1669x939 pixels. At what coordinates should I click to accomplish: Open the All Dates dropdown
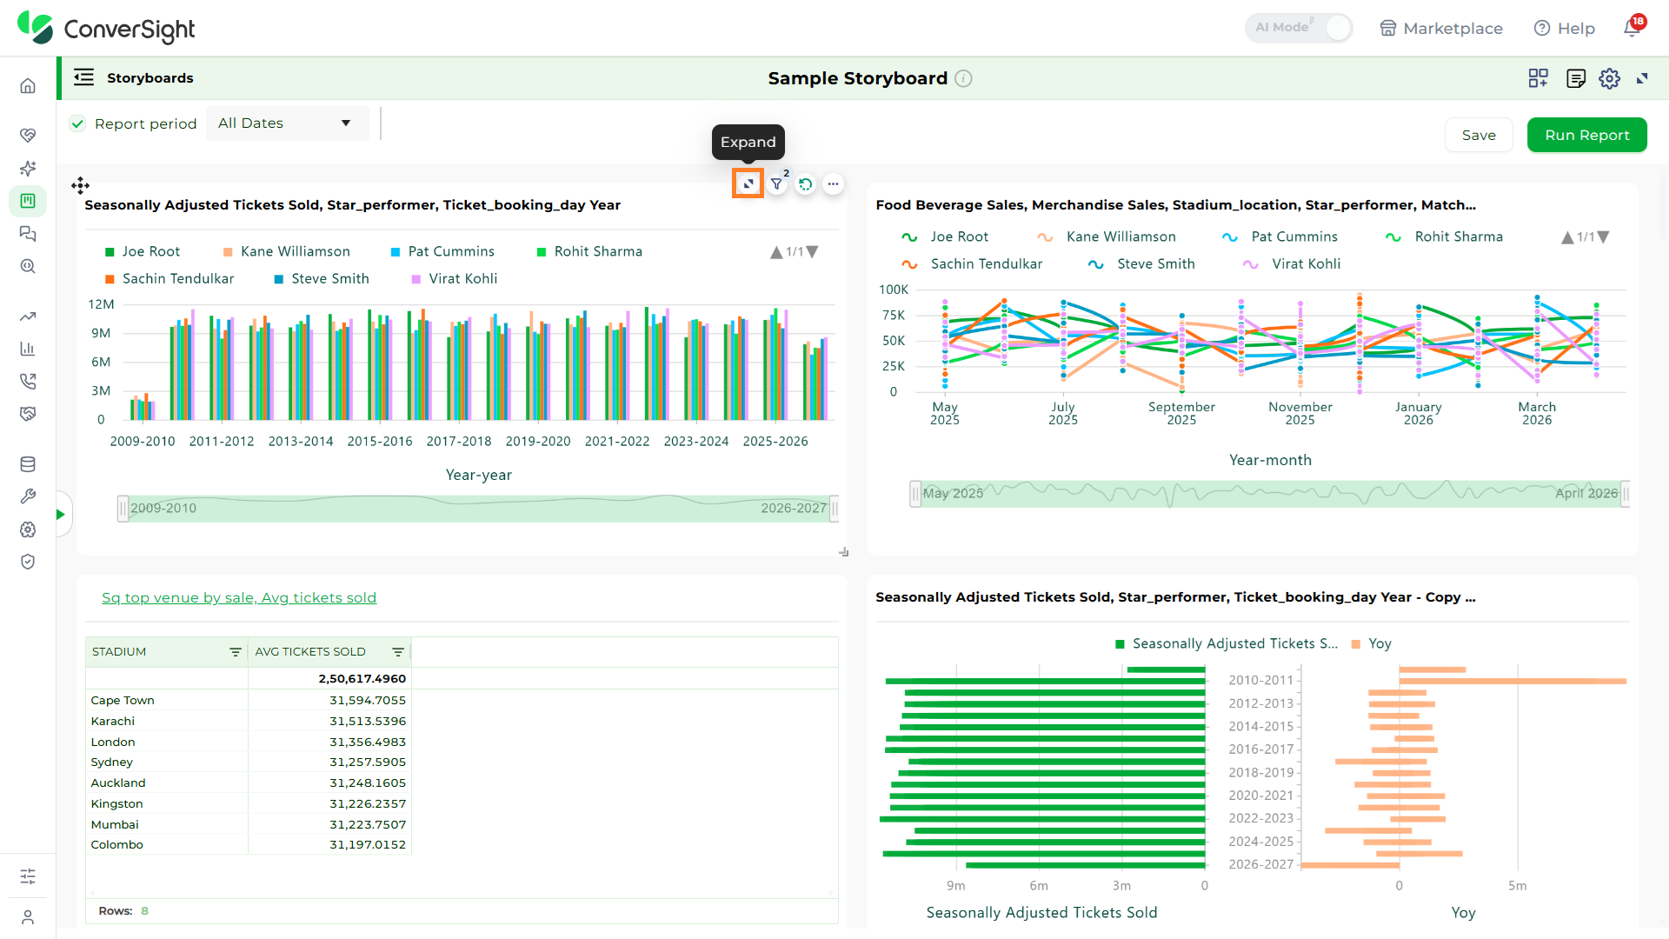click(x=287, y=123)
